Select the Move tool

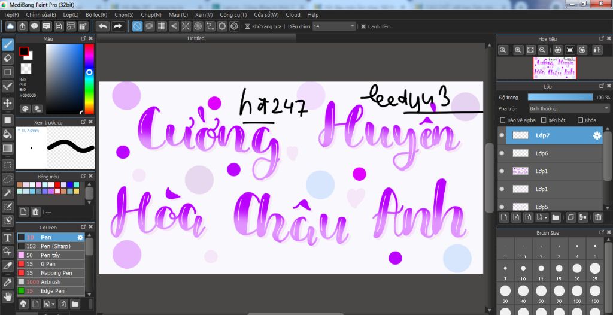pos(7,104)
